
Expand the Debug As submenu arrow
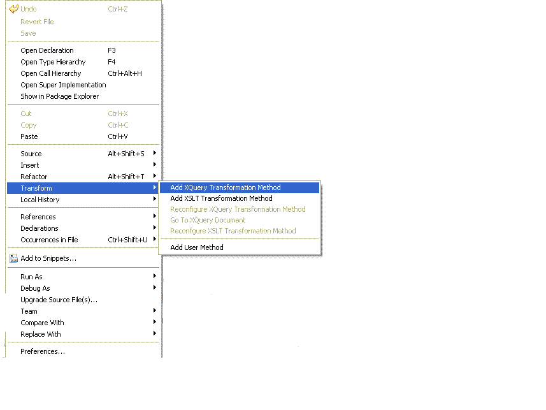[155, 288]
